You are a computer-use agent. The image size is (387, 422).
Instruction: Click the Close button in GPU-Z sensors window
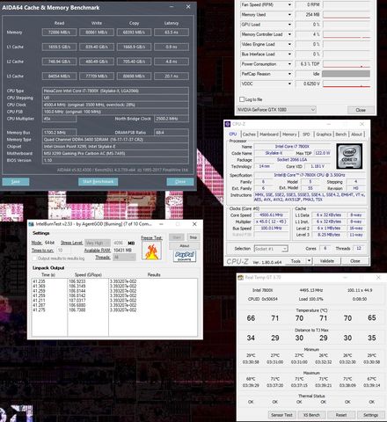tap(361, 110)
